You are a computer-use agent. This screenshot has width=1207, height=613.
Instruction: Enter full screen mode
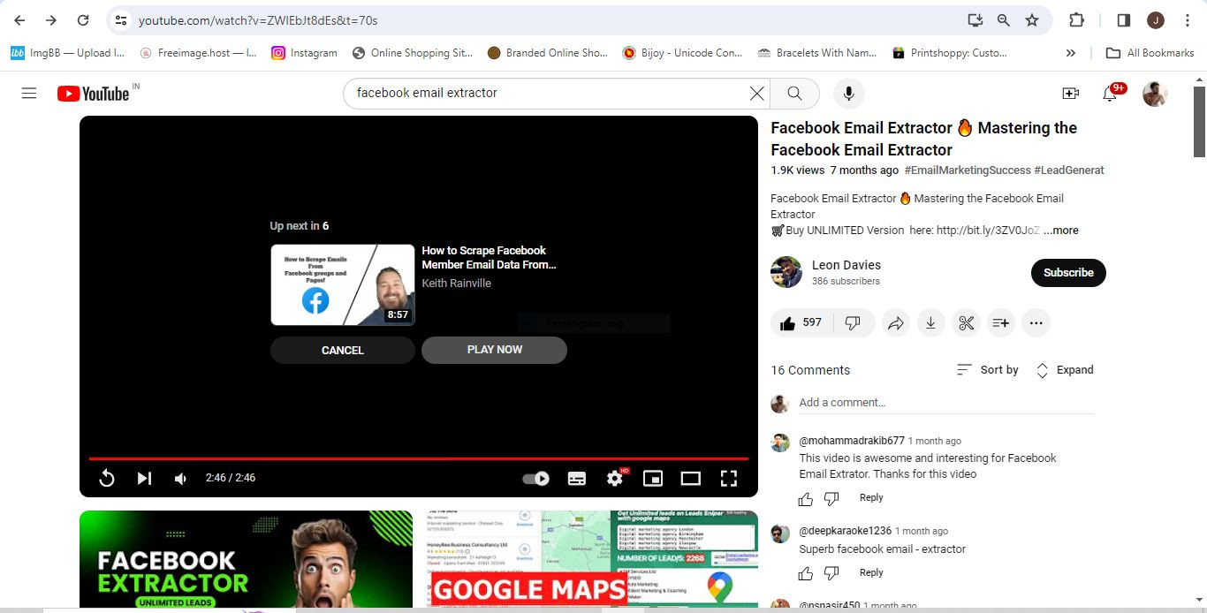point(729,478)
